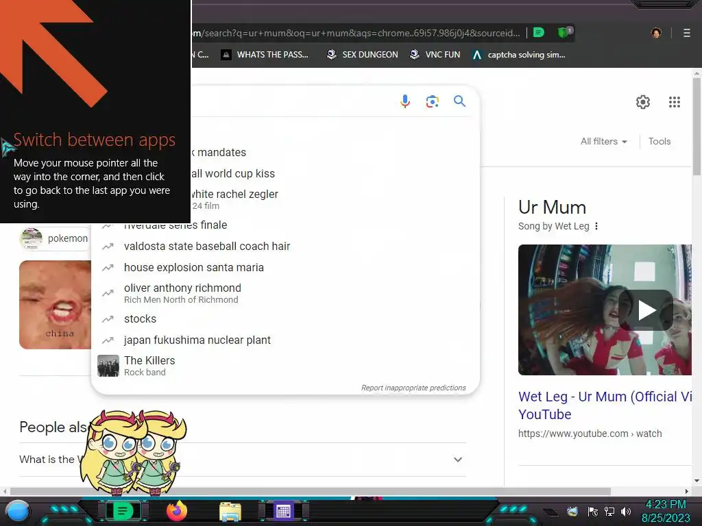
Task: Click the youtube.com watch URL text
Action: tap(590, 434)
